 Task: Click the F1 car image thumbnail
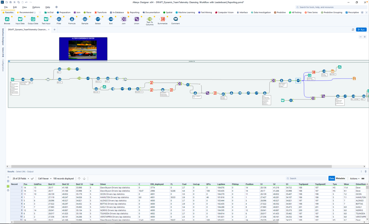(x=83, y=50)
